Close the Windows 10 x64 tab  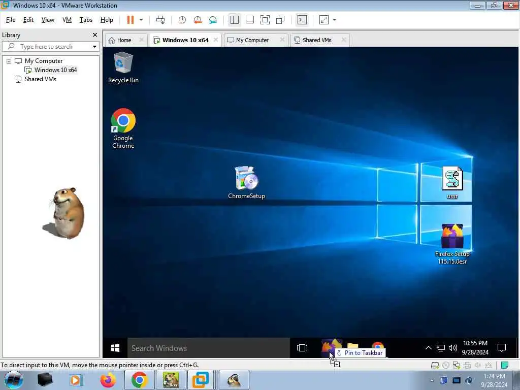click(x=216, y=40)
